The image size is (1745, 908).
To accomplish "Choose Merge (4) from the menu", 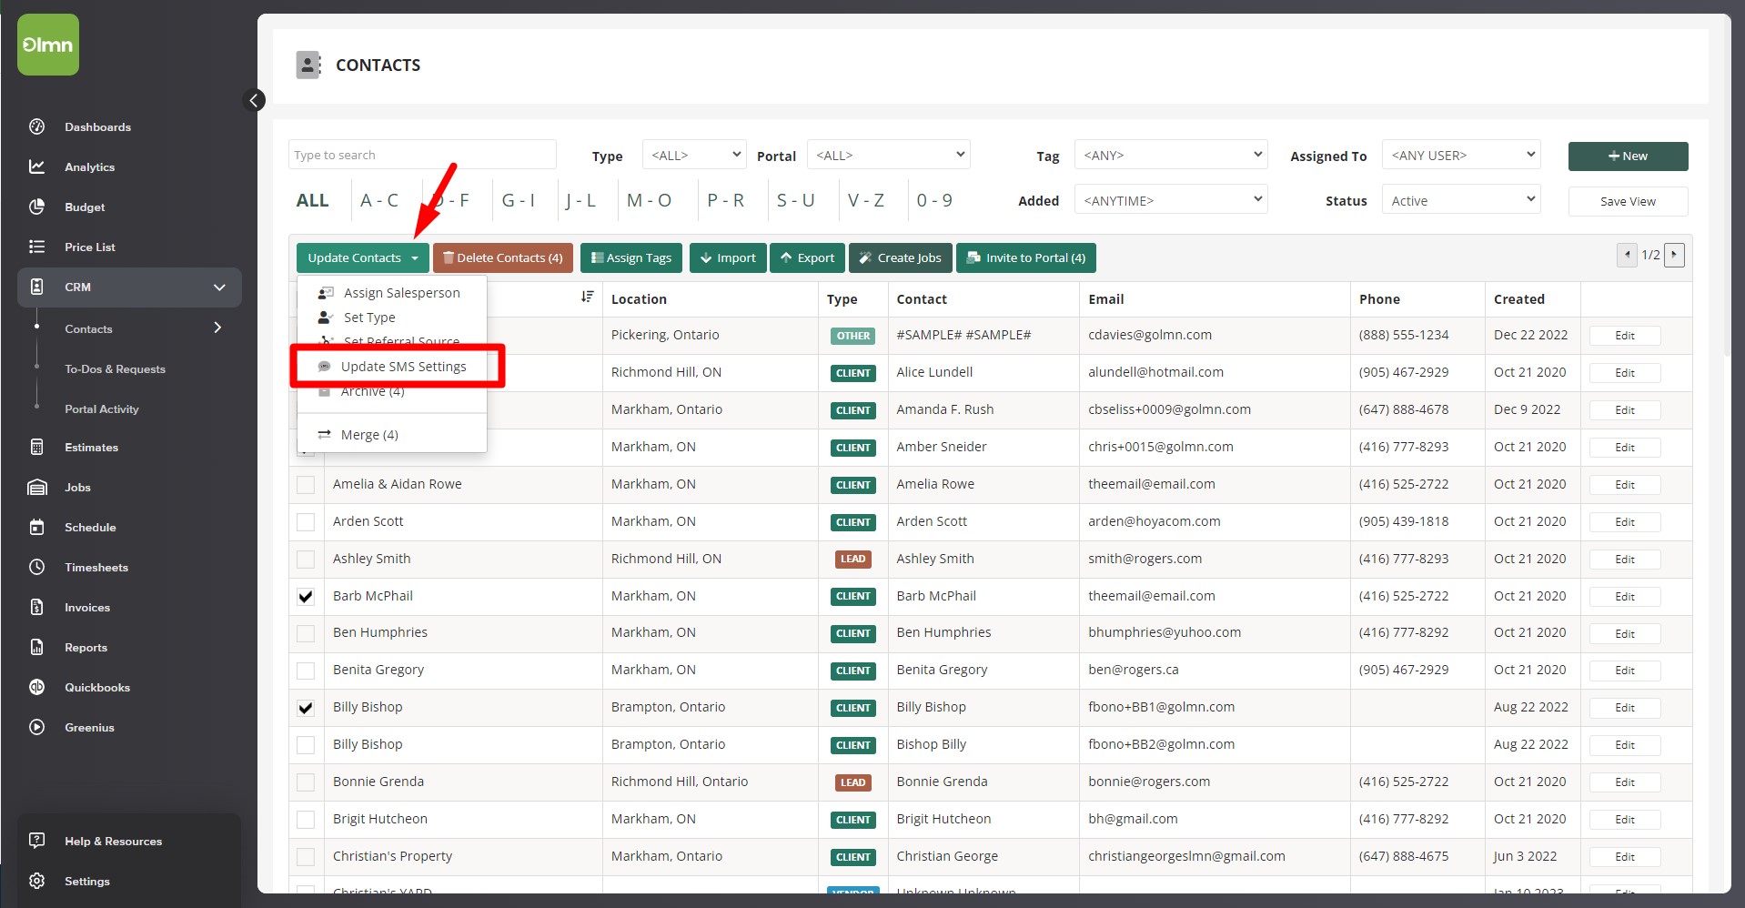I will coord(392,434).
